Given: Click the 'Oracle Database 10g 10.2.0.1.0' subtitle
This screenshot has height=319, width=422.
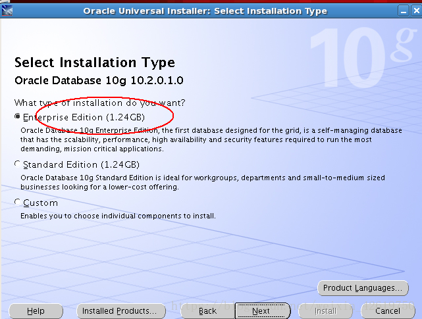Looking at the screenshot, I should click(x=99, y=81).
